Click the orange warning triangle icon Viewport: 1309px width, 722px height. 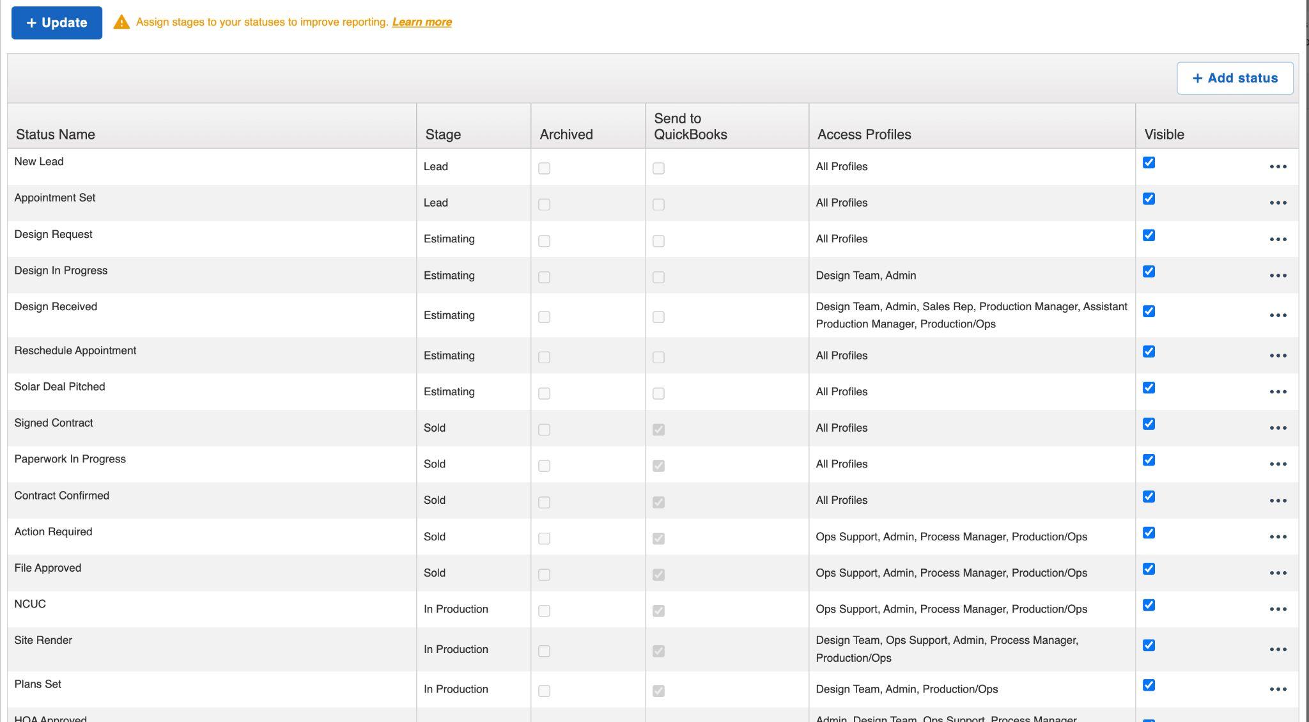pos(121,22)
